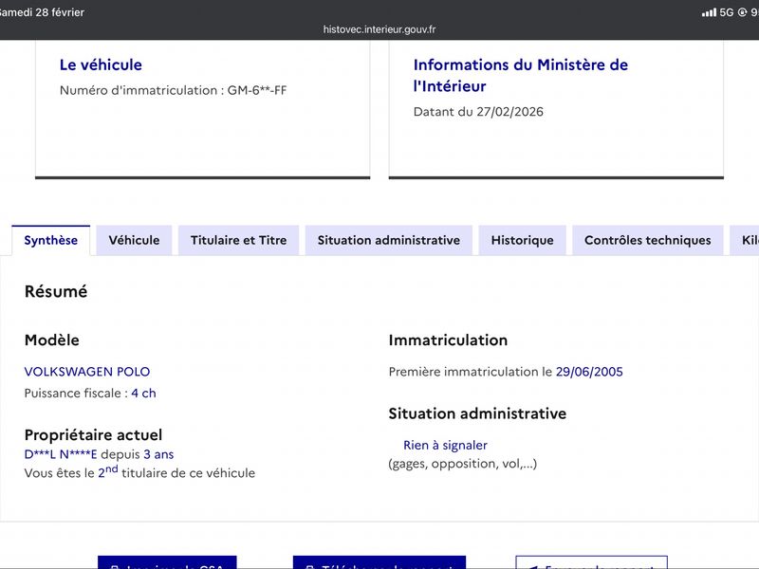Click the Envoyer le rapport button
Screen dimensions: 759x569
[591, 563]
